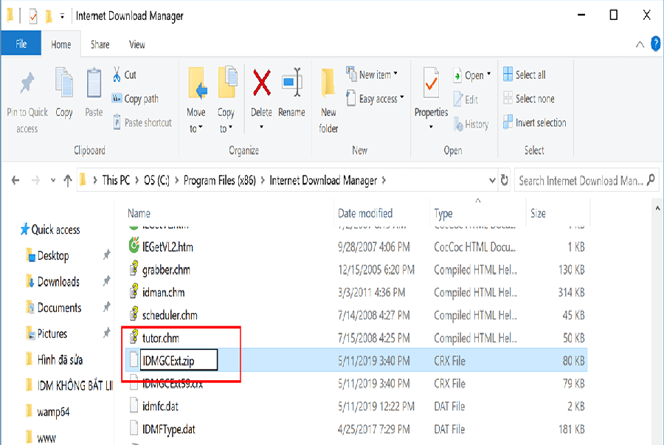Image resolution: width=664 pixels, height=445 pixels.
Task: Click the Copy ribbon icon
Action: [x=64, y=82]
